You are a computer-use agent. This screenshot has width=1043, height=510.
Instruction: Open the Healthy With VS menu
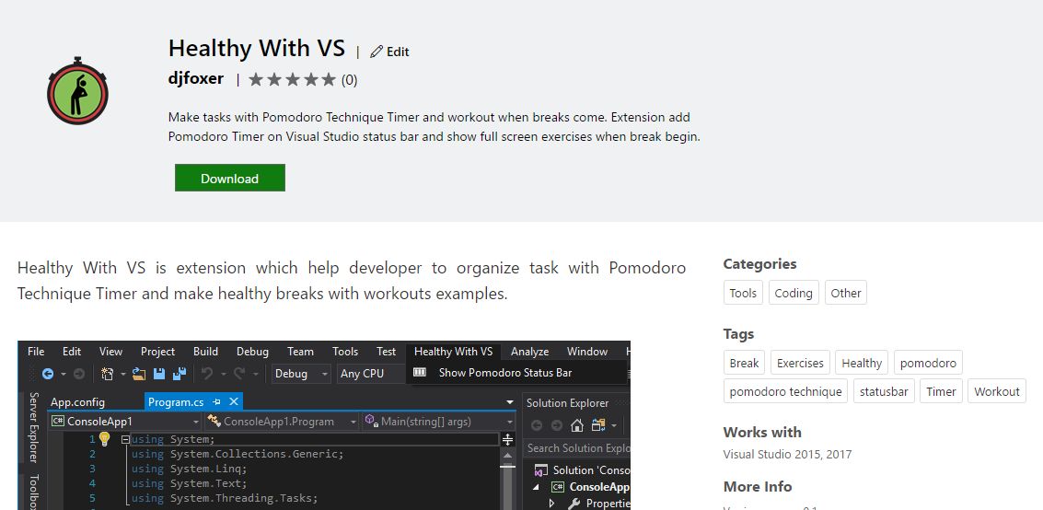click(x=453, y=352)
